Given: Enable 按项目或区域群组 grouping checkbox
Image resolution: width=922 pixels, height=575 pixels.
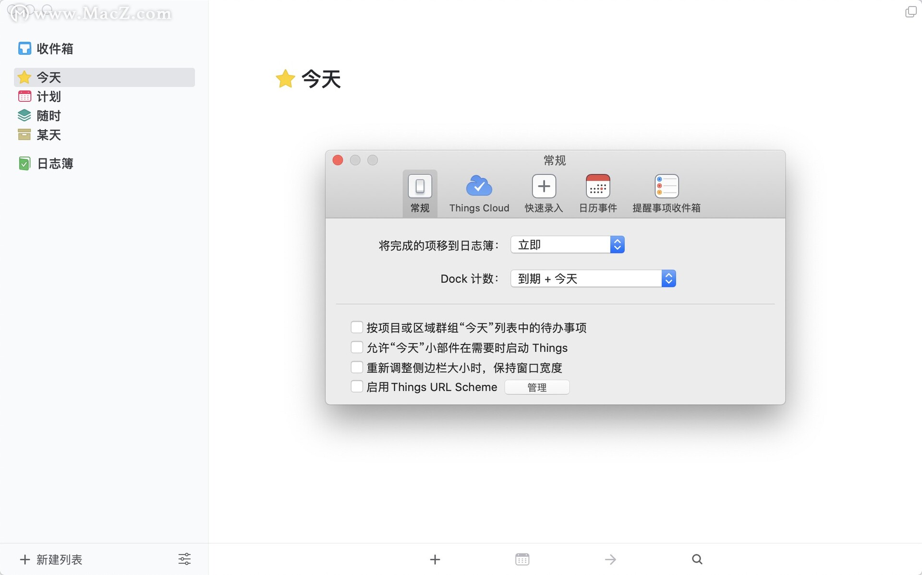Looking at the screenshot, I should (x=357, y=327).
